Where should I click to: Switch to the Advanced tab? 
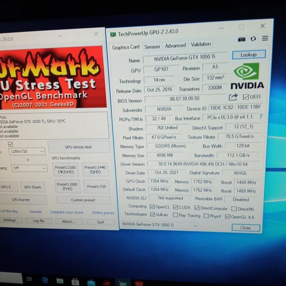(x=175, y=45)
